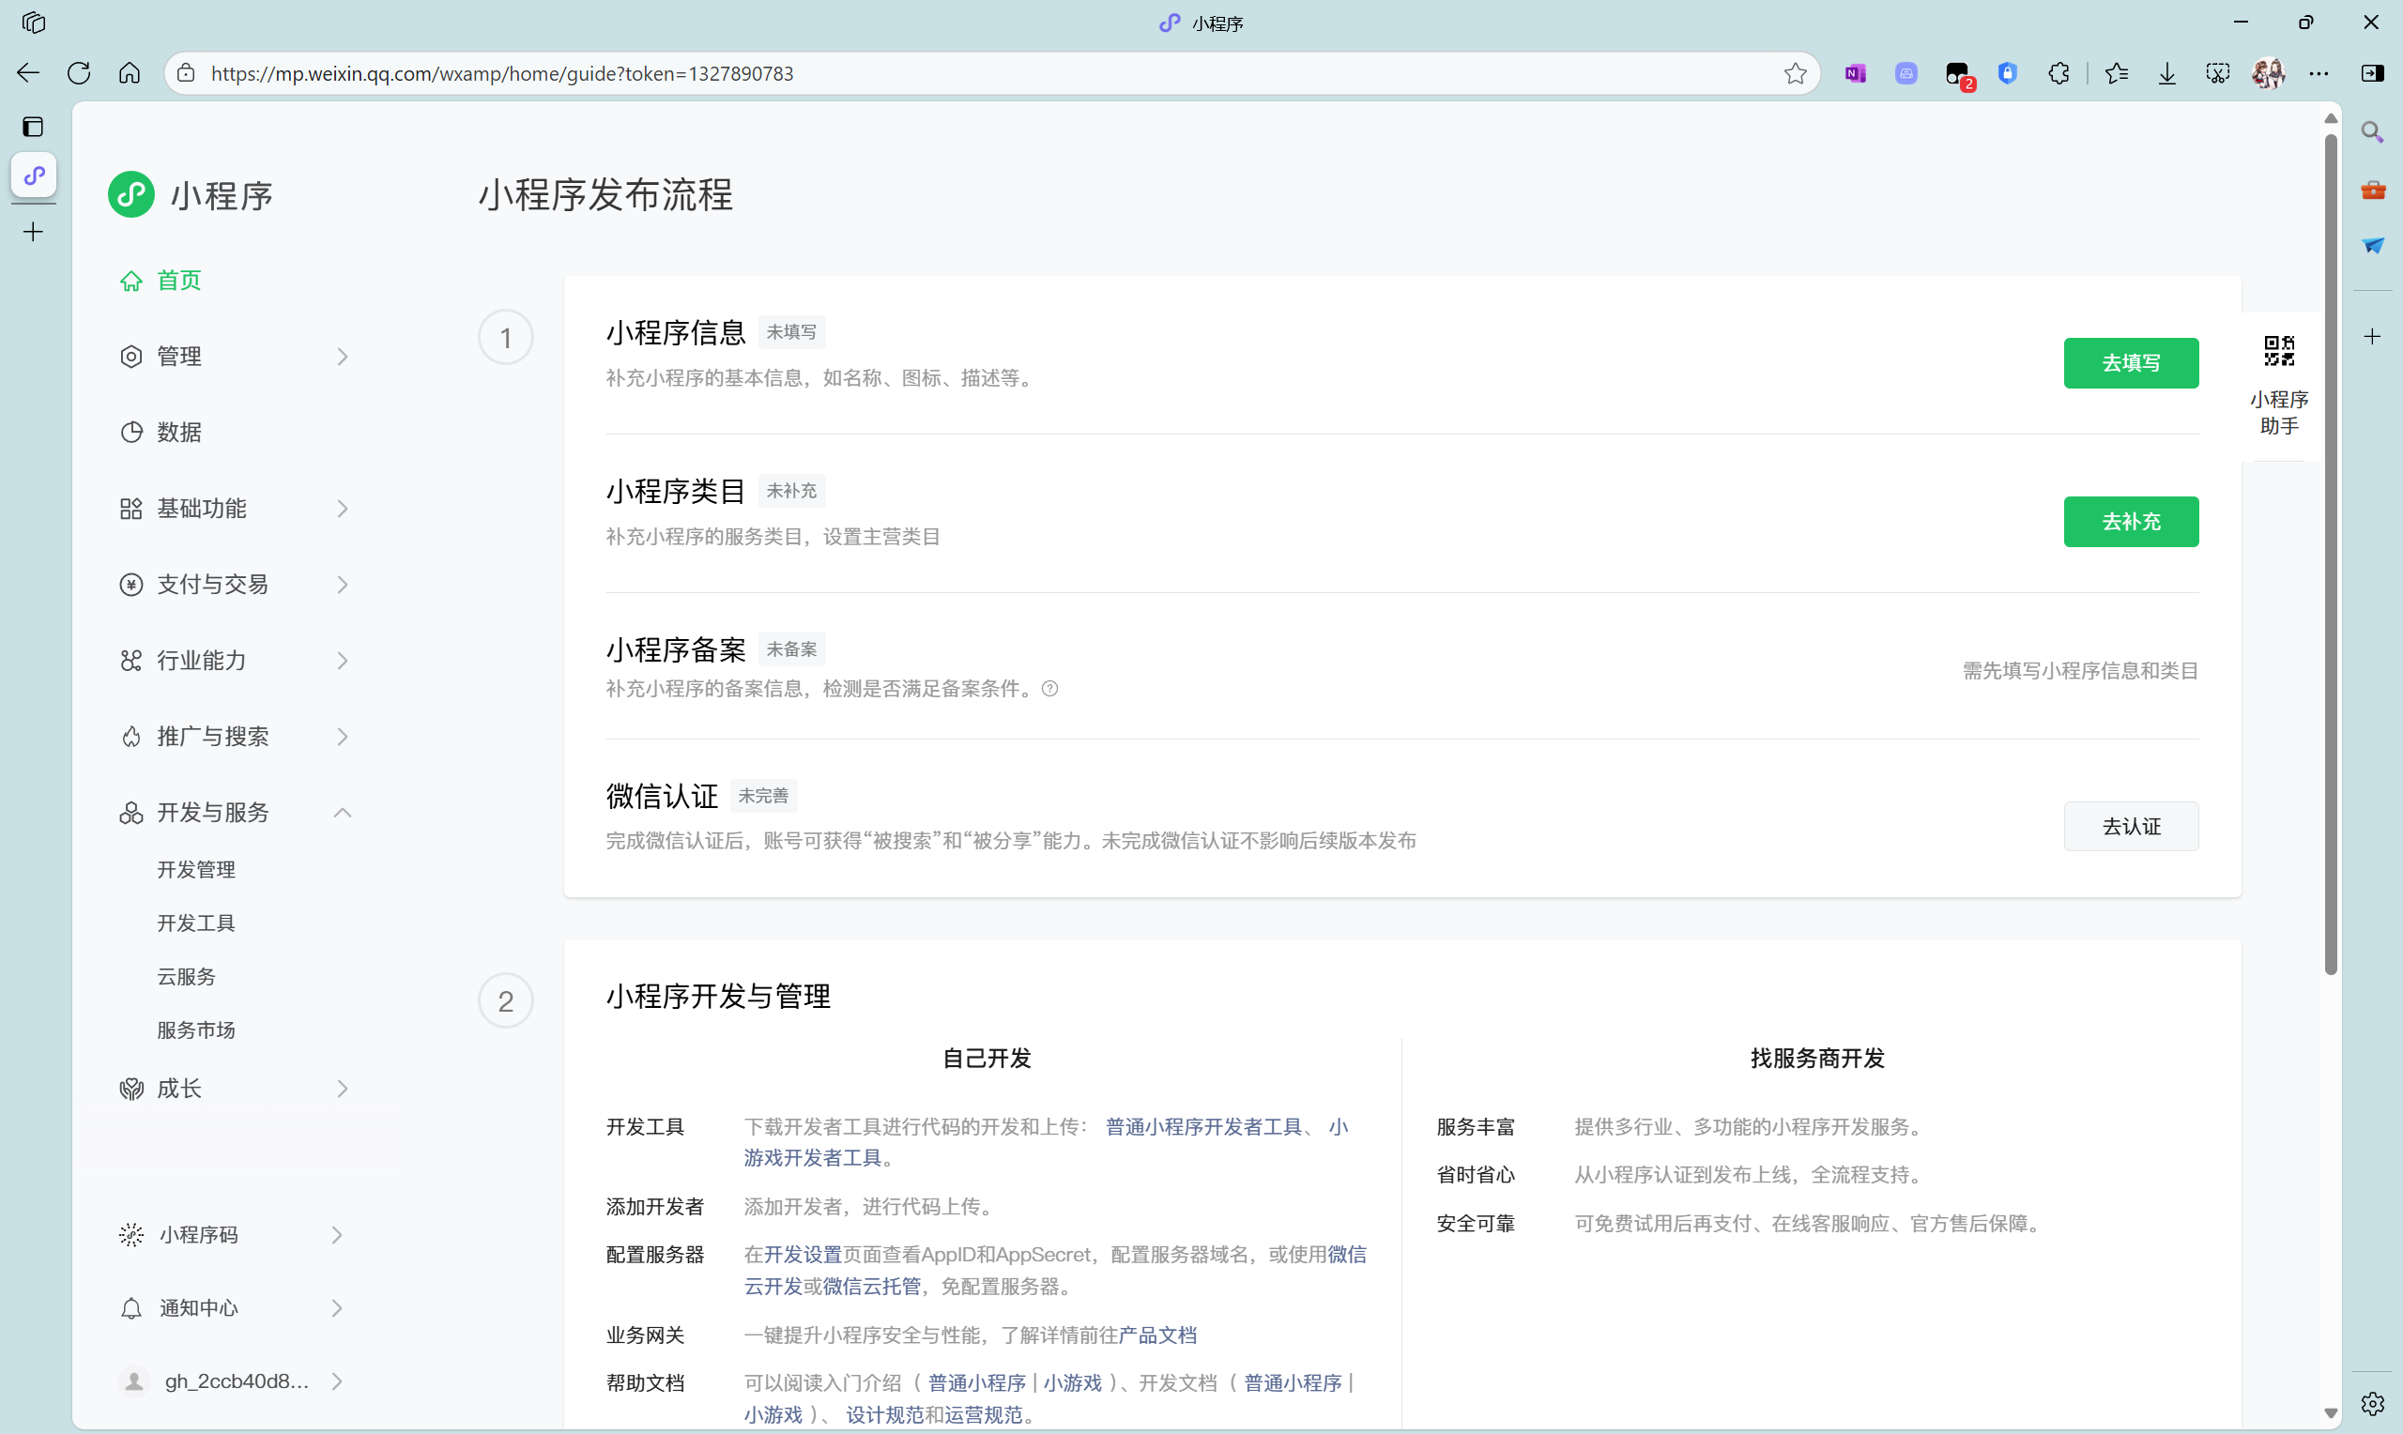This screenshot has height=1434, width=2403.
Task: Open favorites list icon
Action: tap(2117, 73)
